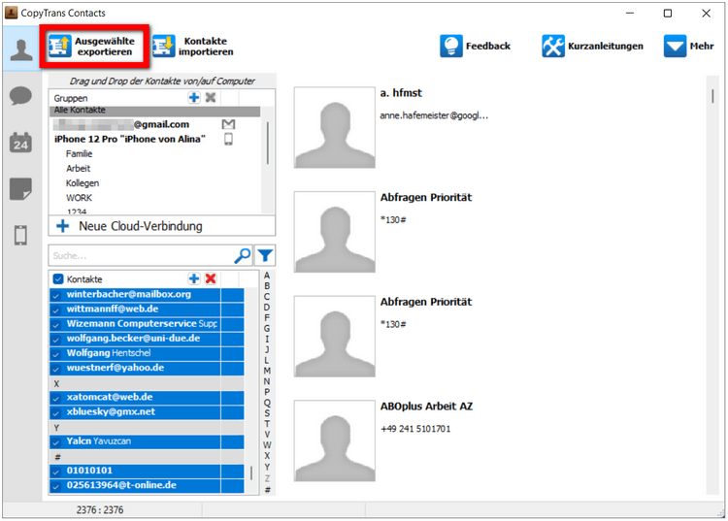728x521 pixels.
Task: Click Ausgewählte exportieren button
Action: click(x=94, y=47)
